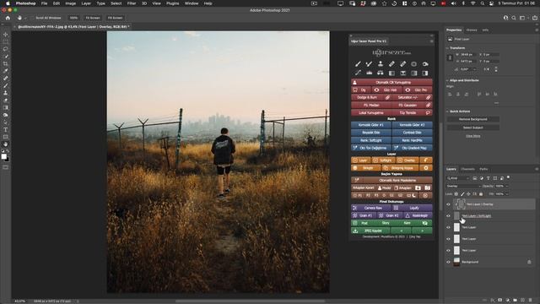
Task: Go to the Home screen icon
Action: point(8,18)
